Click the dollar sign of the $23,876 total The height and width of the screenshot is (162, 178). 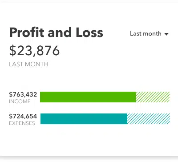point(12,51)
